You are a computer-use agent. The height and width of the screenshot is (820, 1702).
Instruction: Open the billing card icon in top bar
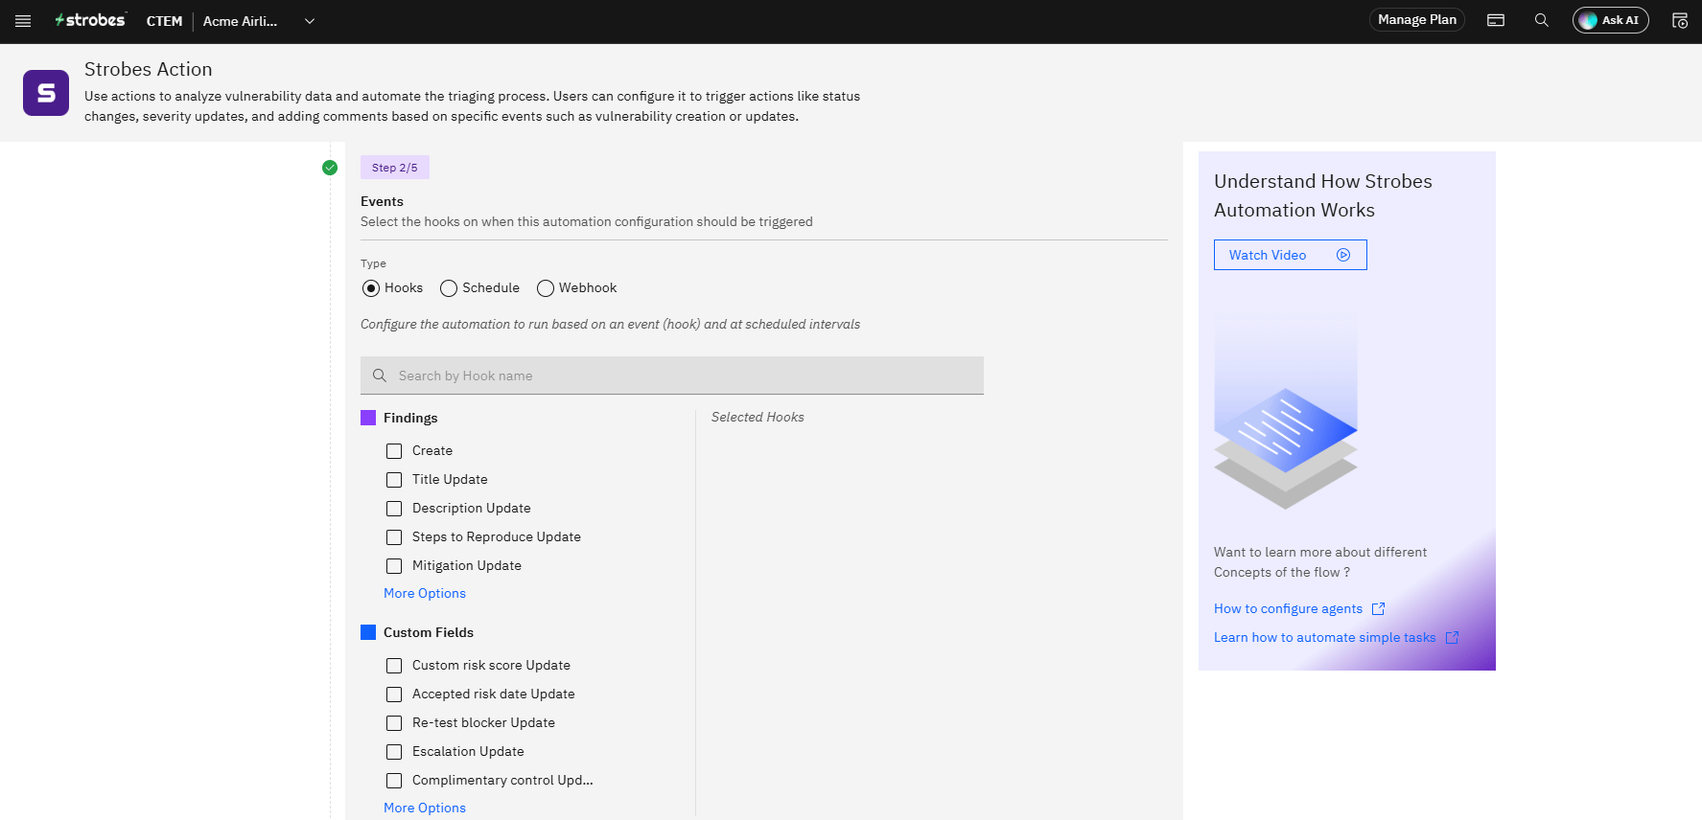click(1495, 20)
